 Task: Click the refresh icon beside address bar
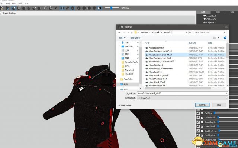(x=190, y=32)
